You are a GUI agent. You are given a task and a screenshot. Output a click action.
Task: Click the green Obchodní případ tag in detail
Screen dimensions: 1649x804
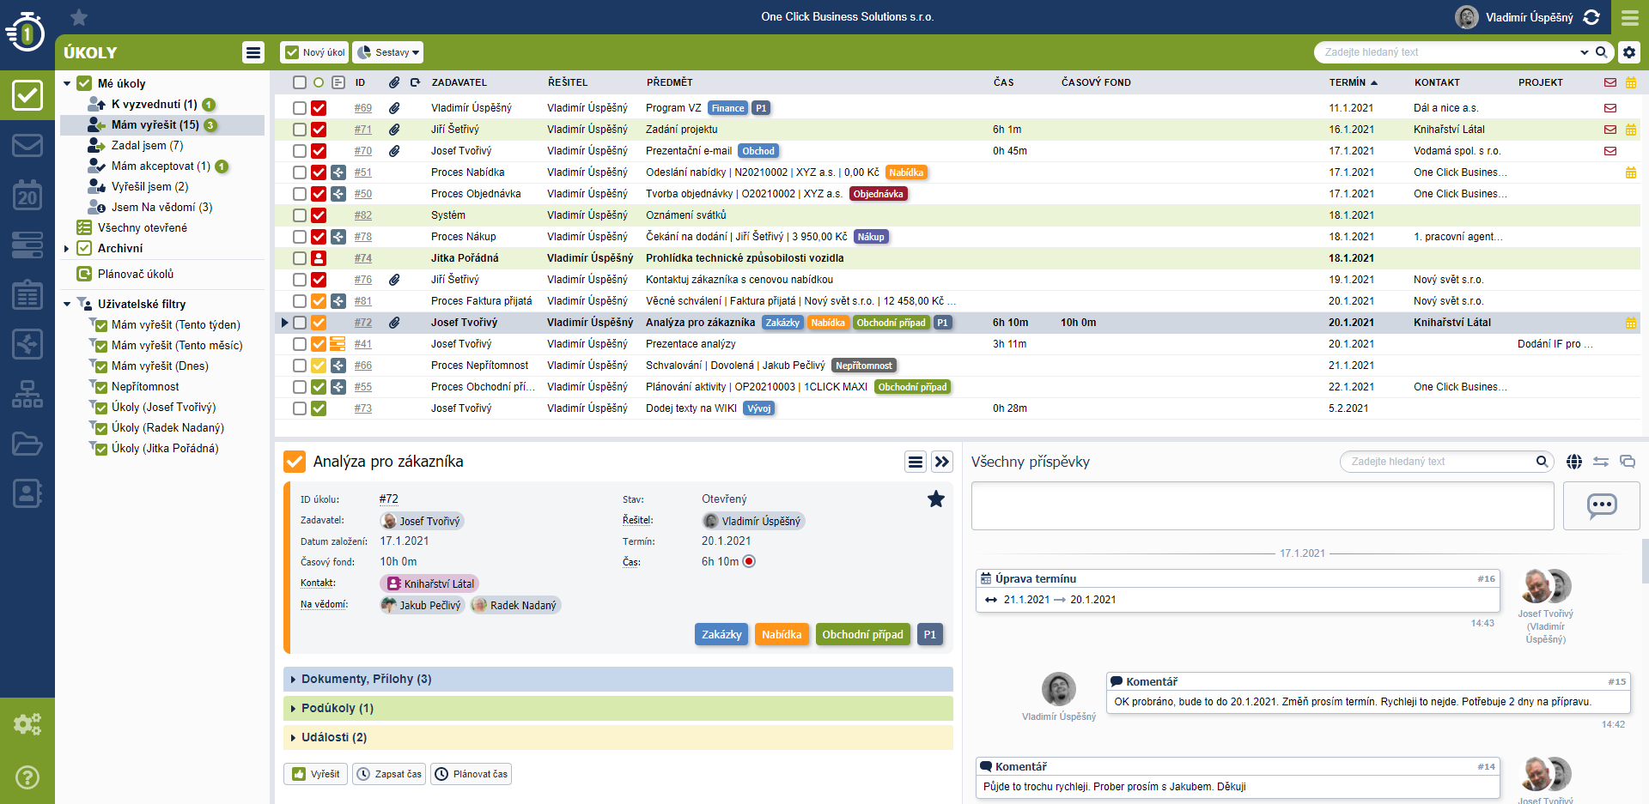[862, 635]
